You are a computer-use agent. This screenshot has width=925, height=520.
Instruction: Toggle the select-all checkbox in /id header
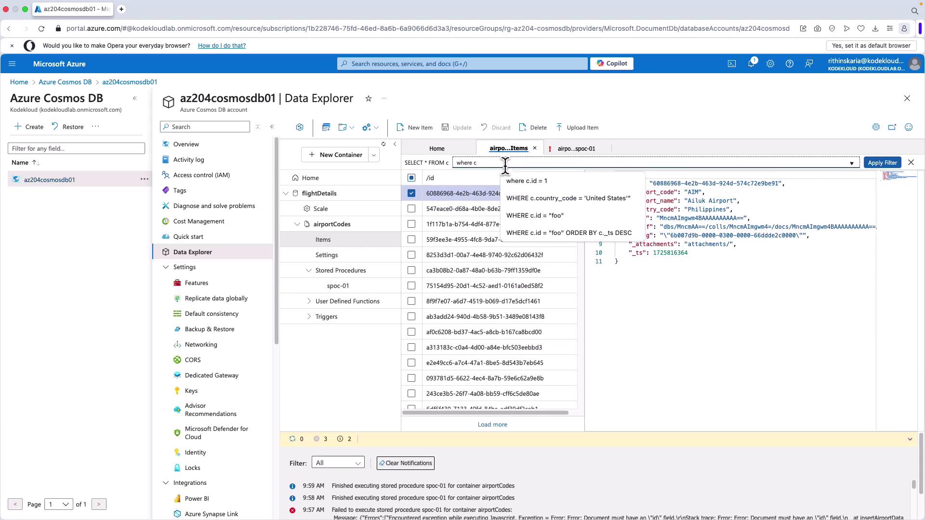[x=411, y=178]
